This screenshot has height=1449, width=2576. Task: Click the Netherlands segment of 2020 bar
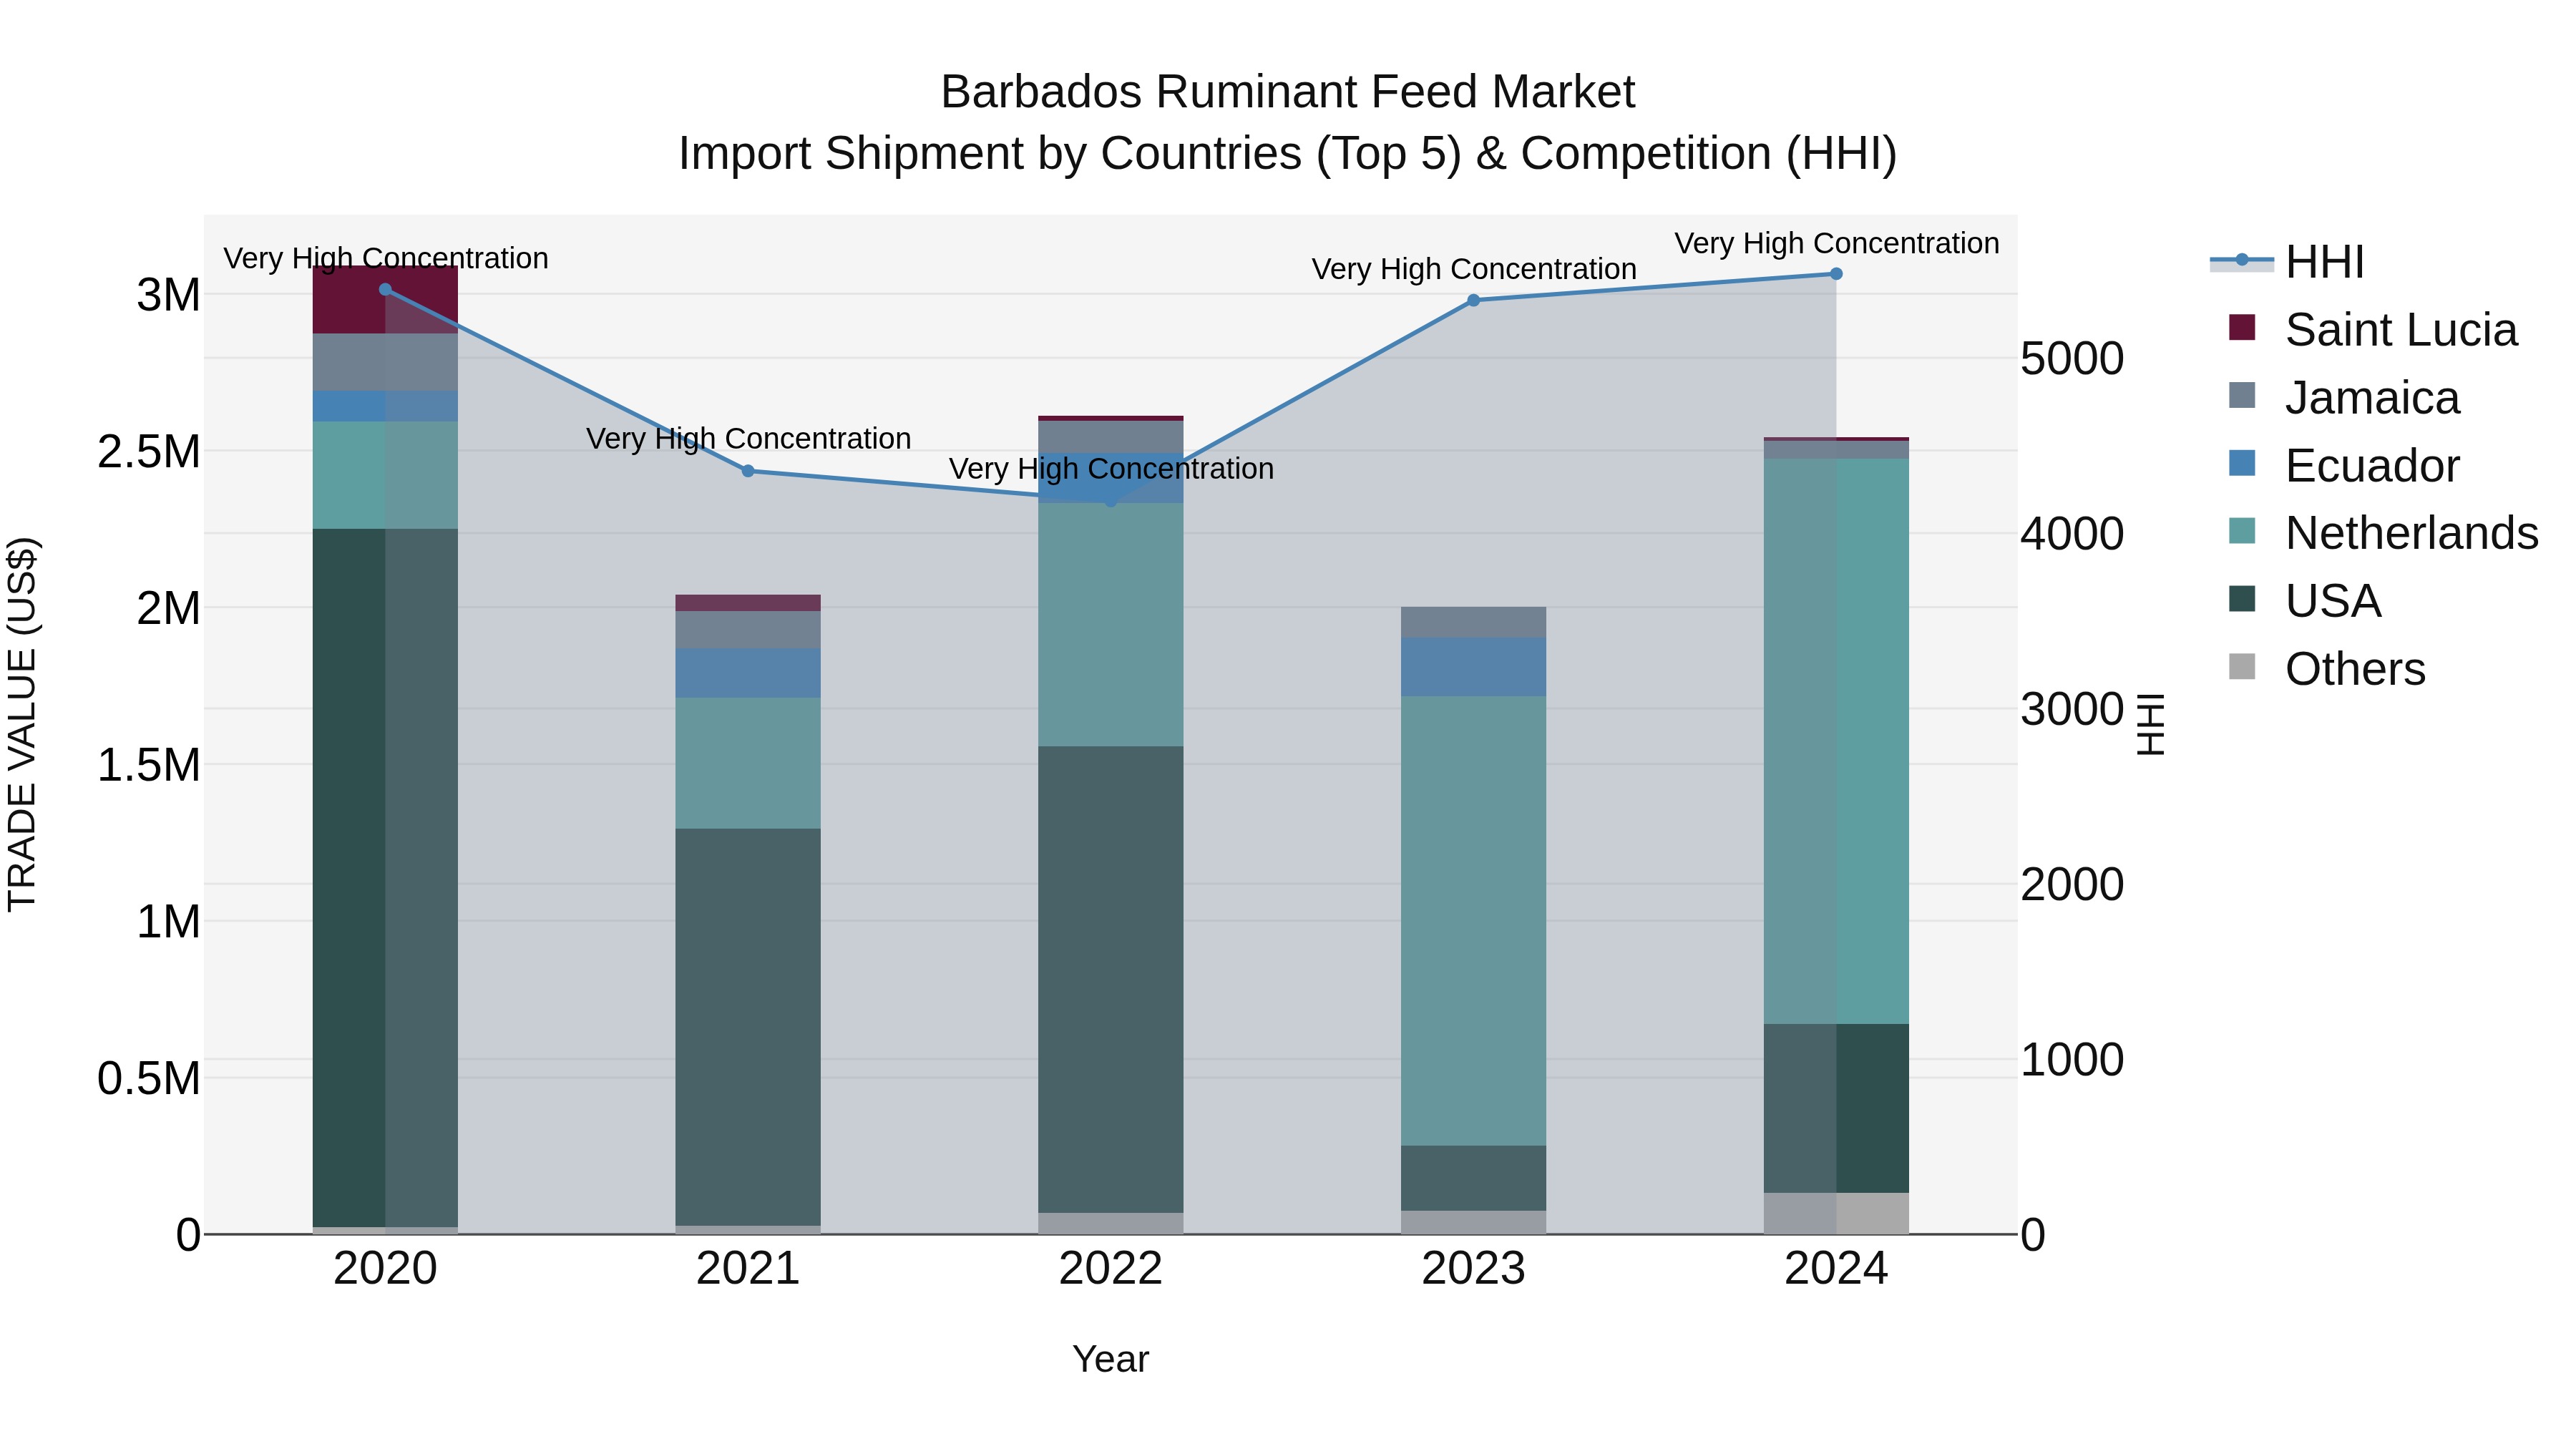(x=385, y=475)
